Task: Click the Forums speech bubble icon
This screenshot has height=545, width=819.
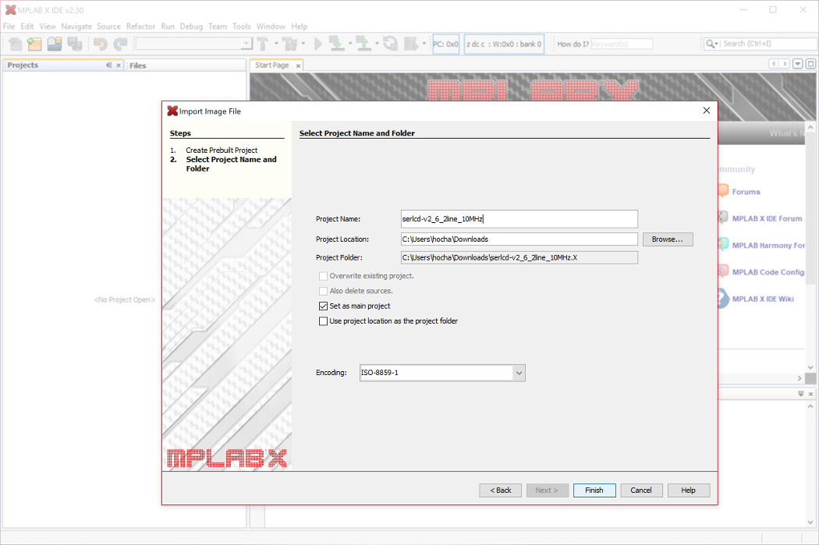Action: tap(723, 191)
